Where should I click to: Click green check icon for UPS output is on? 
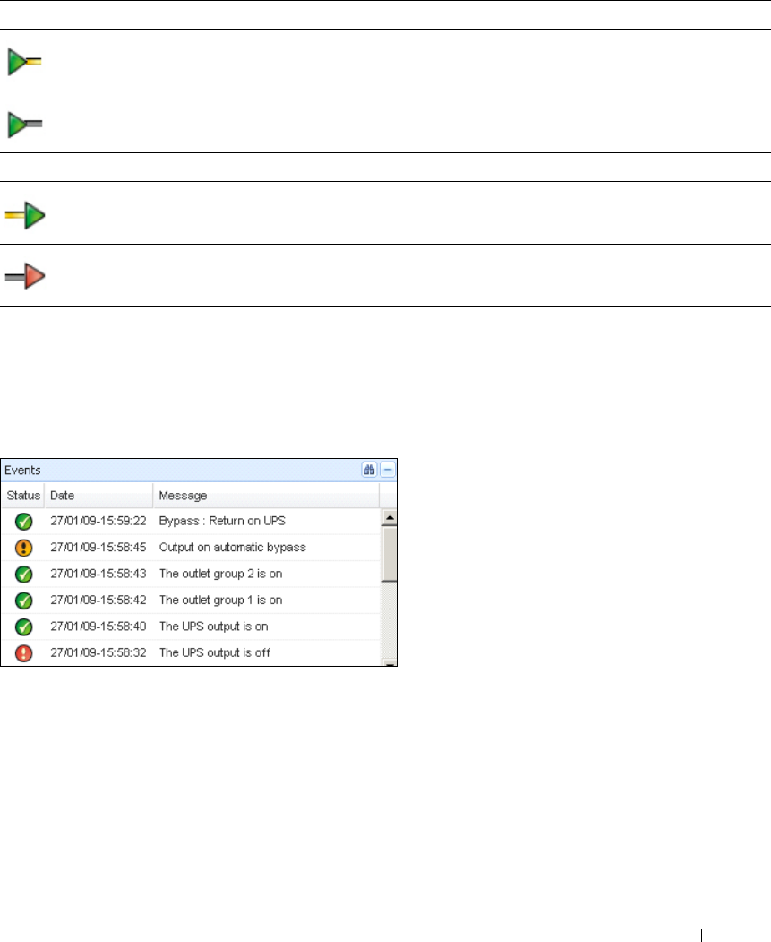[23, 627]
